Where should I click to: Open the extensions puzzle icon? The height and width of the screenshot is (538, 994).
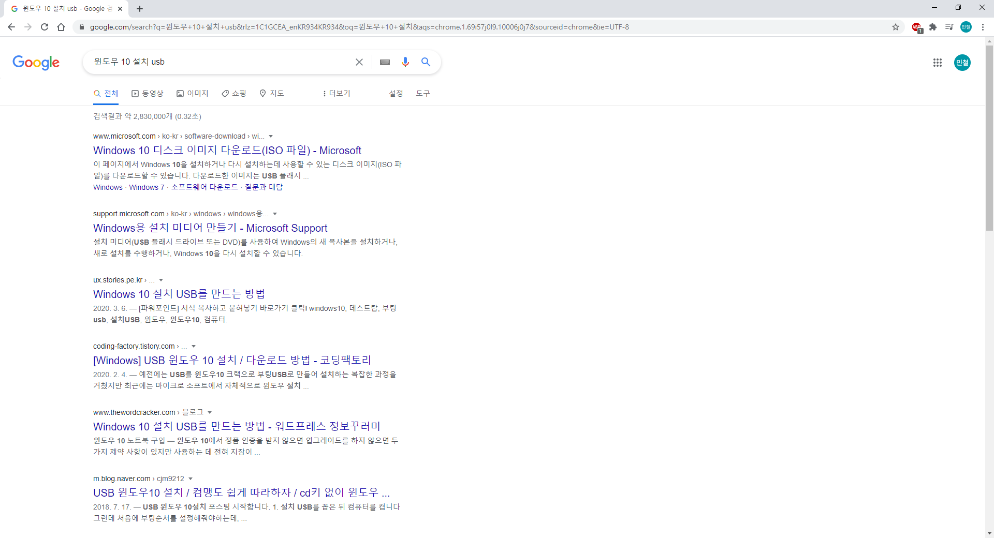click(x=933, y=27)
